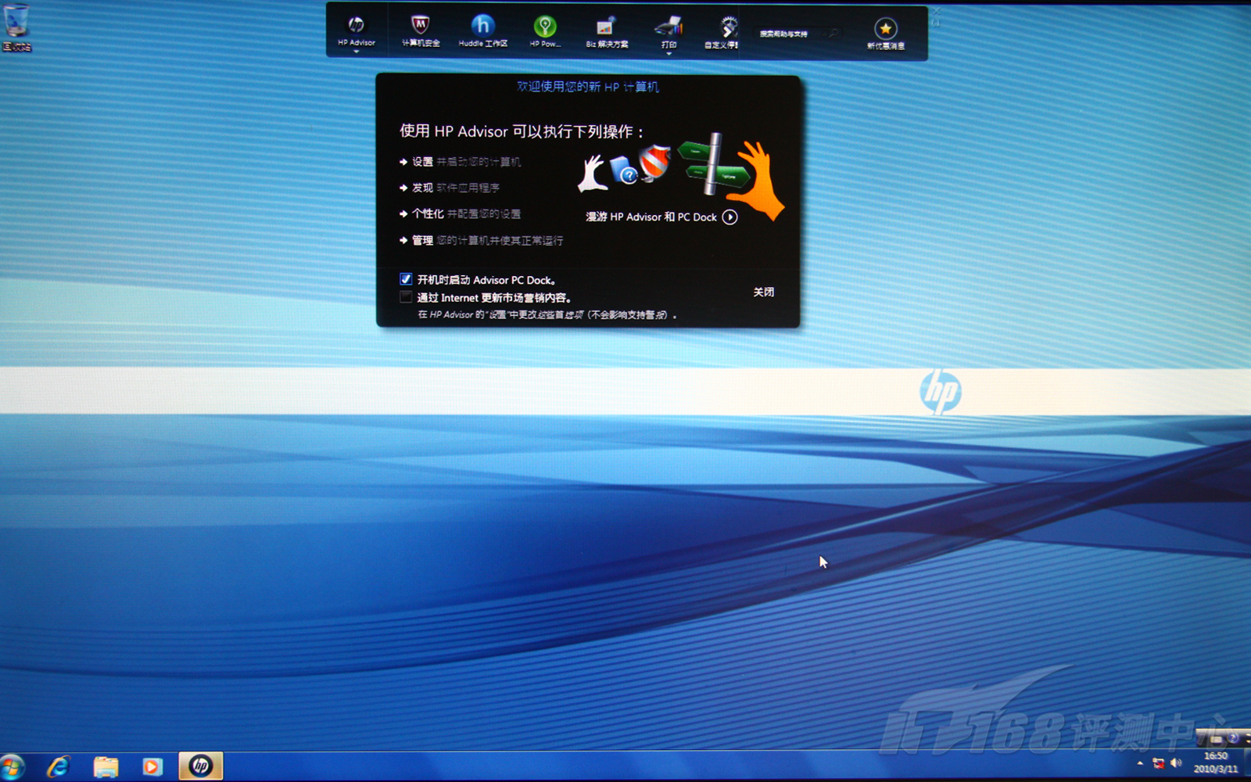Open Windows Media Player on taskbar
The image size is (1251, 782).
pyautogui.click(x=152, y=767)
